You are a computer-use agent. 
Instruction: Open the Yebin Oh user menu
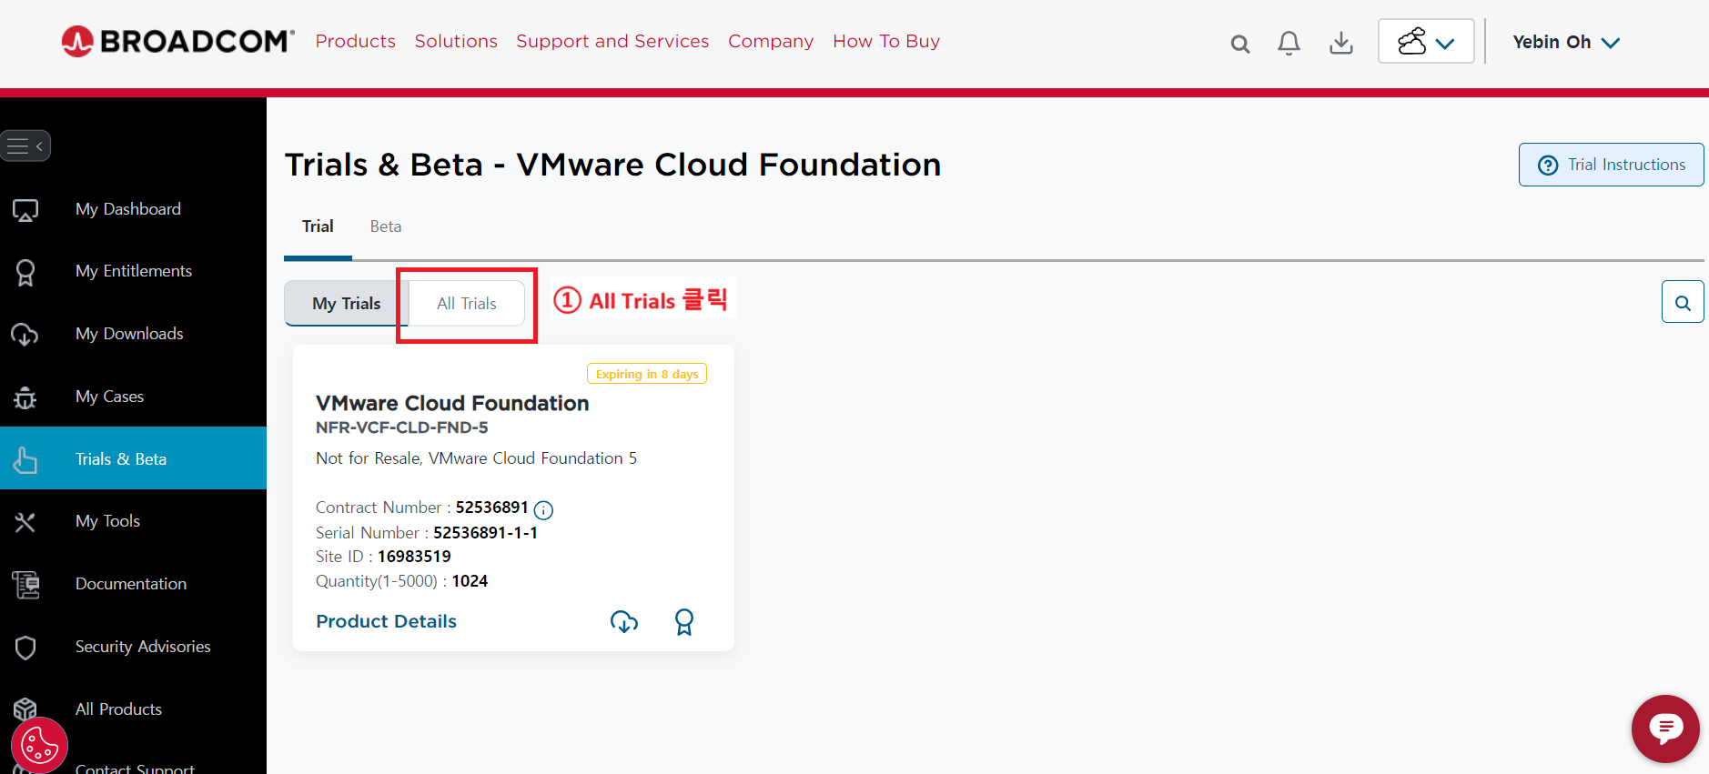(x=1565, y=42)
